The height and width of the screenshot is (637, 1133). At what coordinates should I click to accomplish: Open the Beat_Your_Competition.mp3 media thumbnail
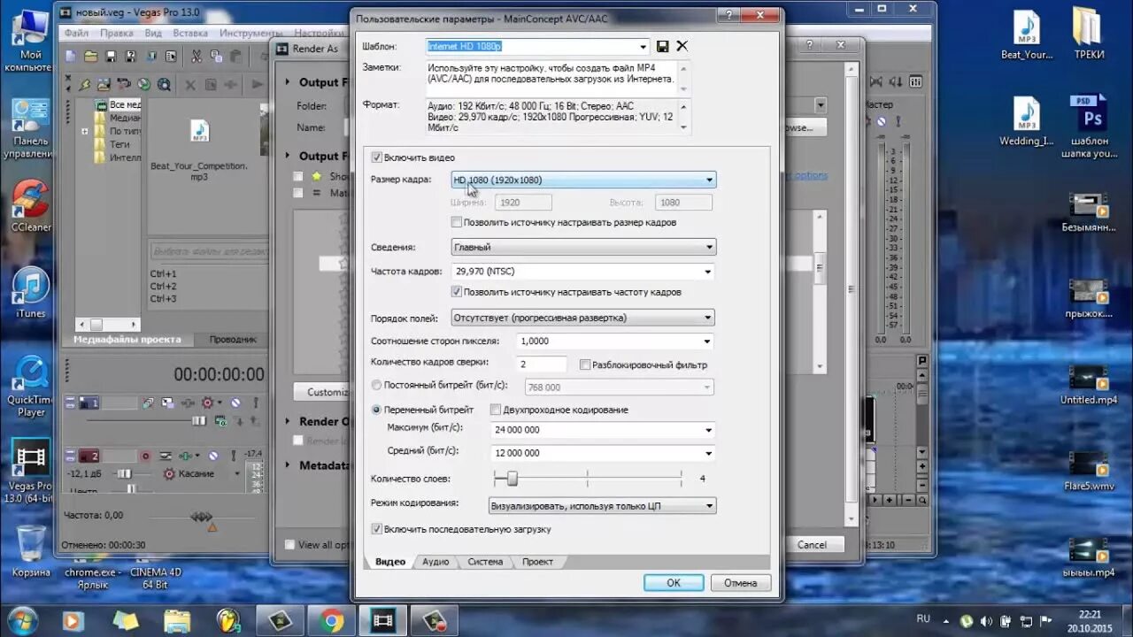click(199, 132)
